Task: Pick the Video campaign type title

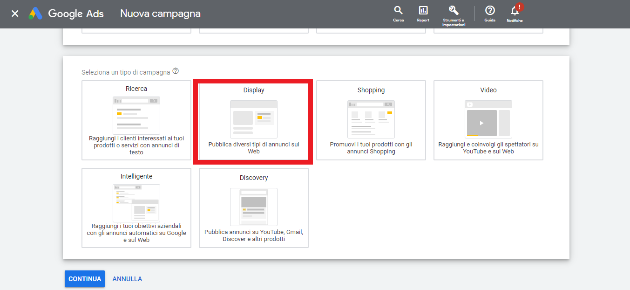Action: (x=488, y=90)
